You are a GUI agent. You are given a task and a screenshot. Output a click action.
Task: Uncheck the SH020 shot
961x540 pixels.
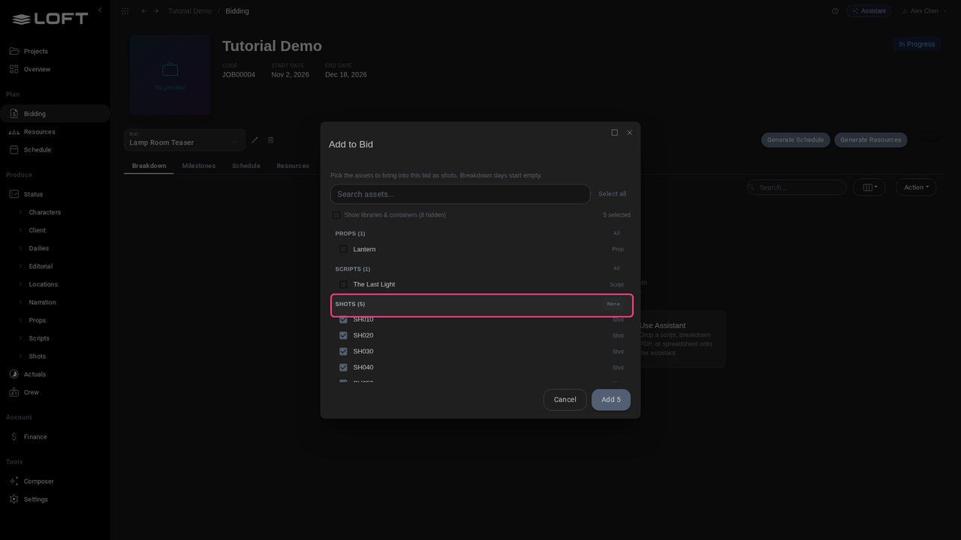click(343, 335)
